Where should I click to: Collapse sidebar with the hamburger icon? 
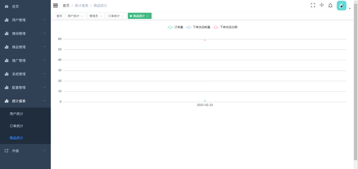55,5
